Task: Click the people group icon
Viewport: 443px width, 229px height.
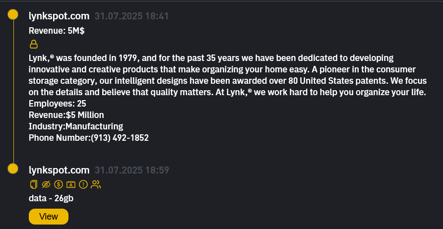Action: coord(96,184)
